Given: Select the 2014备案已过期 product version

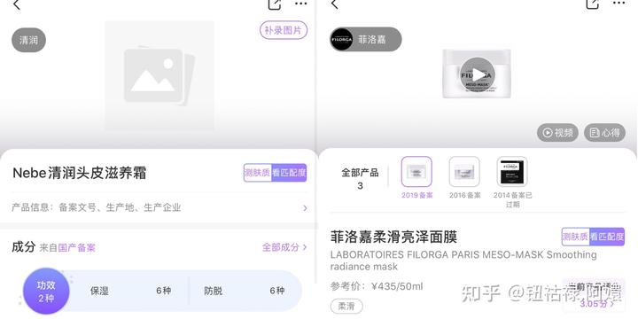Looking at the screenshot, I should [512, 182].
